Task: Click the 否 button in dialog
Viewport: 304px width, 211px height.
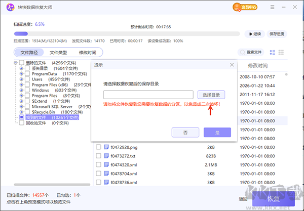Action: point(185,133)
